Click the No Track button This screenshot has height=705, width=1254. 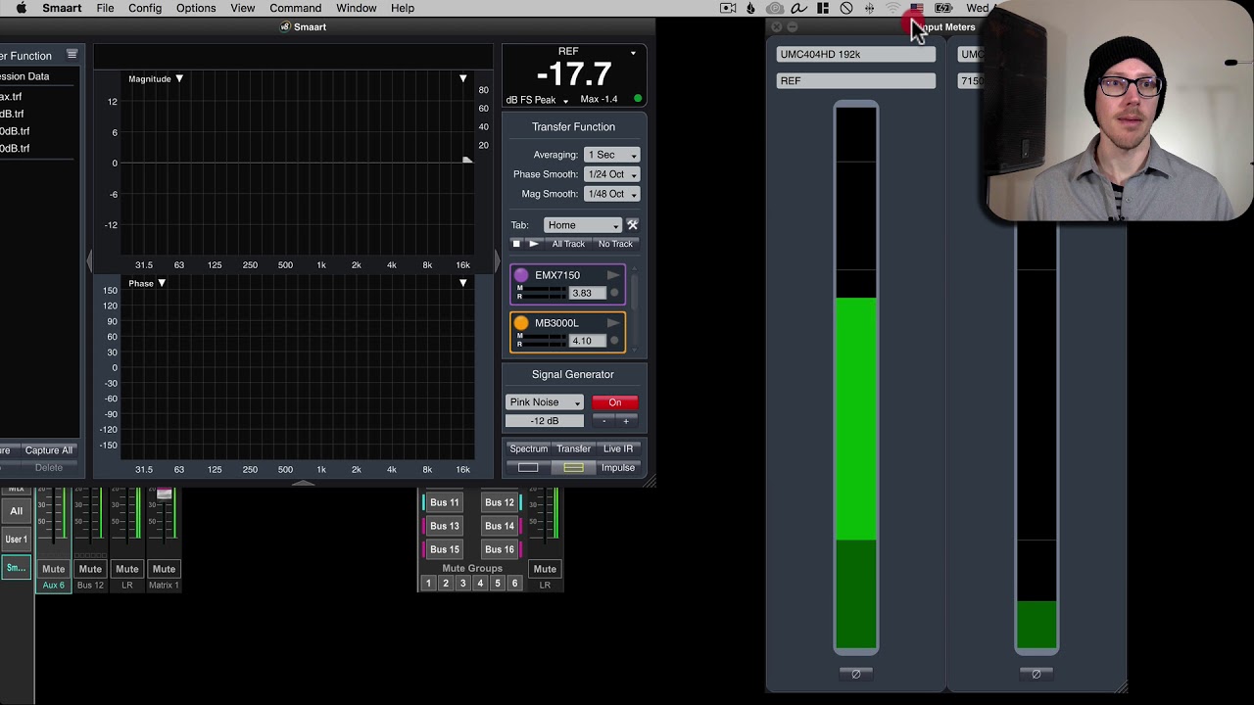(615, 244)
